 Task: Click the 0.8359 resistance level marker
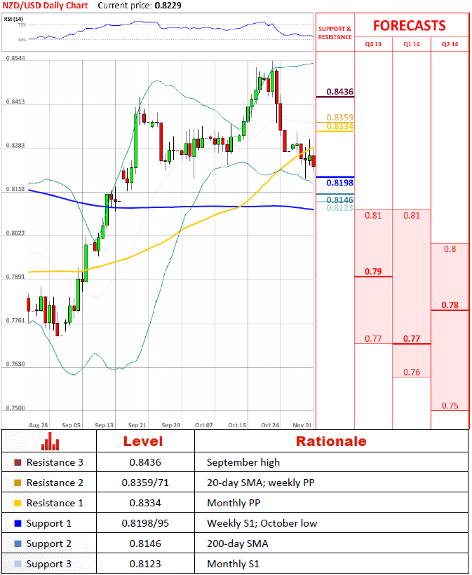click(339, 118)
